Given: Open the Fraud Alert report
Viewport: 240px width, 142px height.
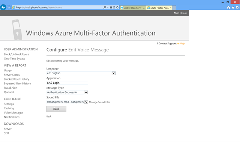Looking at the screenshot, I should tap(10, 88).
